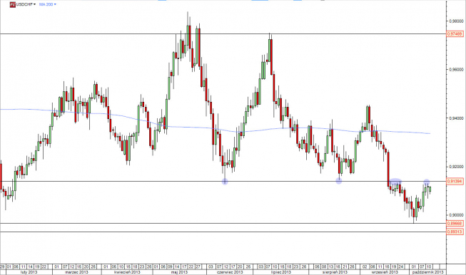Click the wrzesień 2013 month label
This screenshot has height=275, width=466.
(385, 271)
